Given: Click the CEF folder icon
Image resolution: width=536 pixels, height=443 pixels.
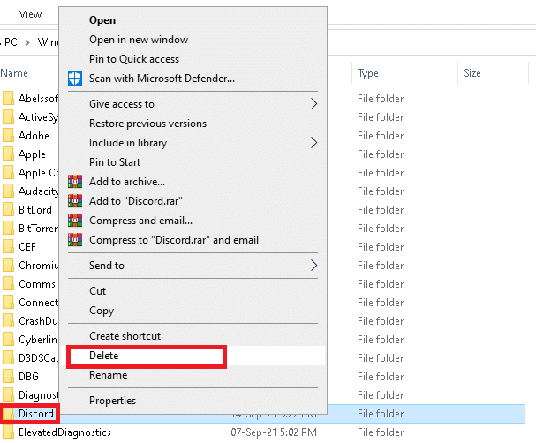Looking at the screenshot, I should coord(8,247).
